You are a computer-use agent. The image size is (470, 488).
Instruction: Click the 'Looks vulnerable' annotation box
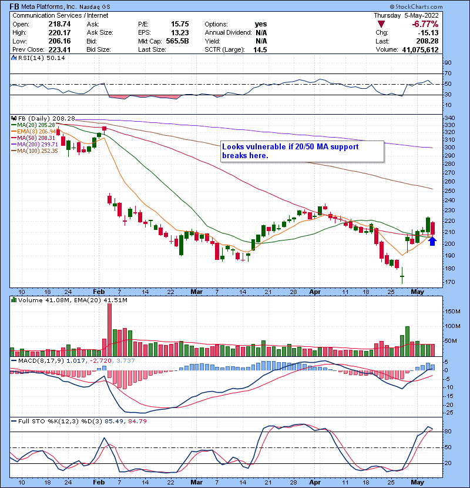301,151
